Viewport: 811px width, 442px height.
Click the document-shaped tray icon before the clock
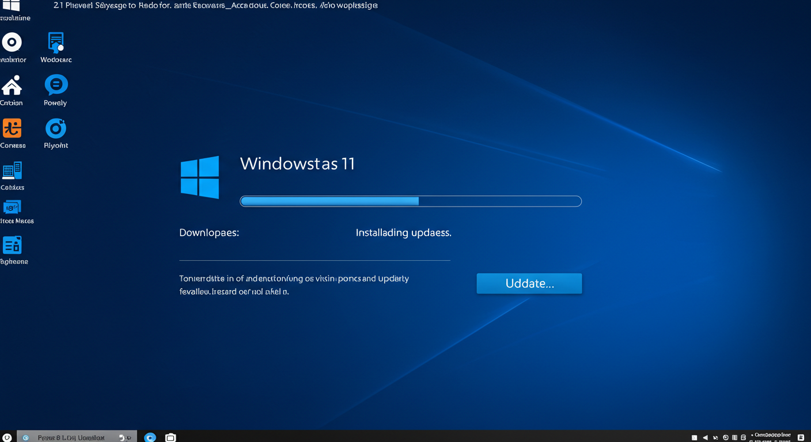[x=743, y=437]
